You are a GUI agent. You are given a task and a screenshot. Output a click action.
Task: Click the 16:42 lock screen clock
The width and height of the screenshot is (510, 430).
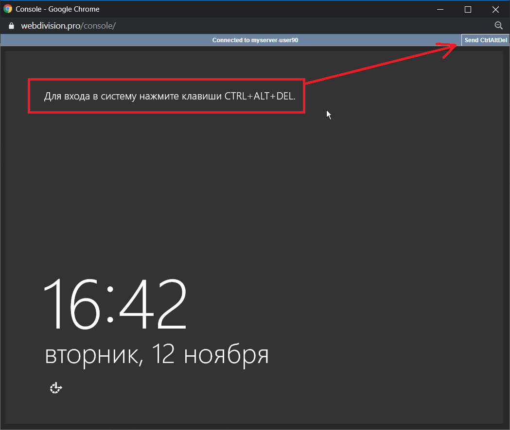point(115,304)
